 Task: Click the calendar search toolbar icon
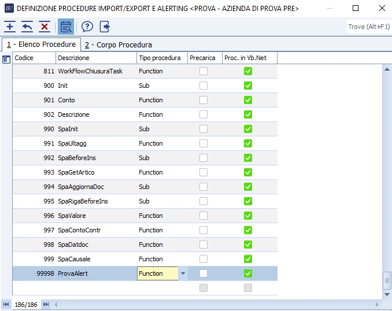66,27
